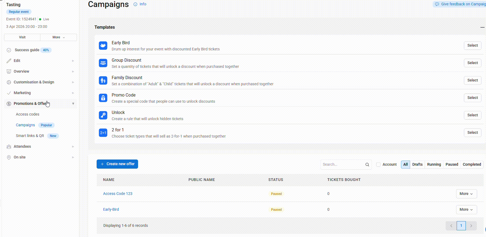The width and height of the screenshot is (486, 237).
Task: Tick the Account checkbox
Action: 378,165
